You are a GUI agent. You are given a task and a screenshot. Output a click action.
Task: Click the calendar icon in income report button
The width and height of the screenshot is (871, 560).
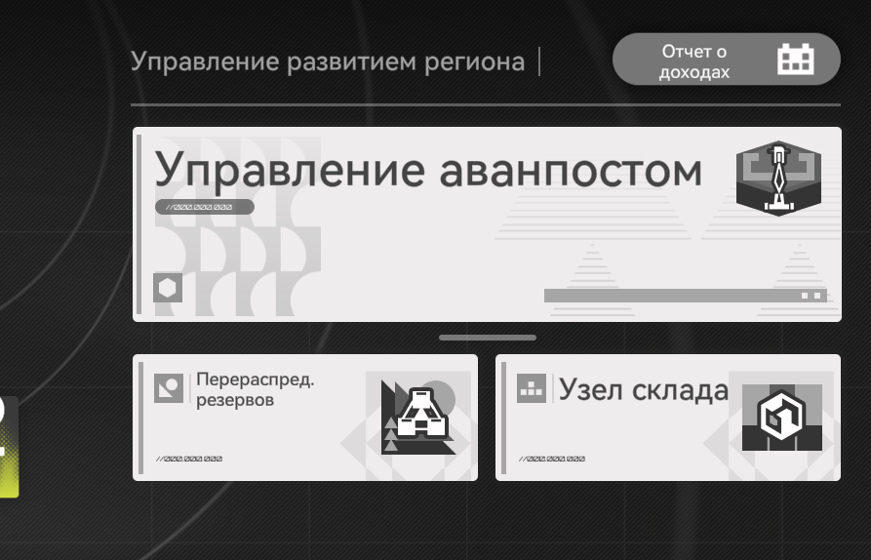coord(796,59)
